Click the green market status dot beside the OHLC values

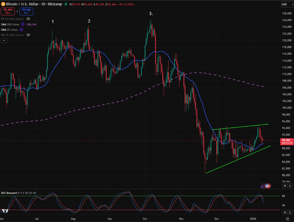[65, 4]
